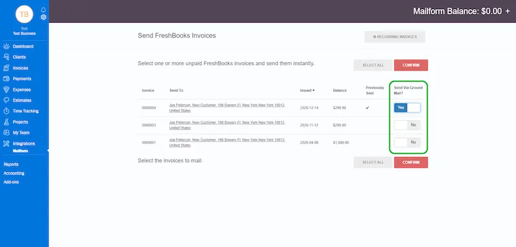Open Add-ons in sidebar
Image resolution: width=516 pixels, height=247 pixels.
[11, 182]
